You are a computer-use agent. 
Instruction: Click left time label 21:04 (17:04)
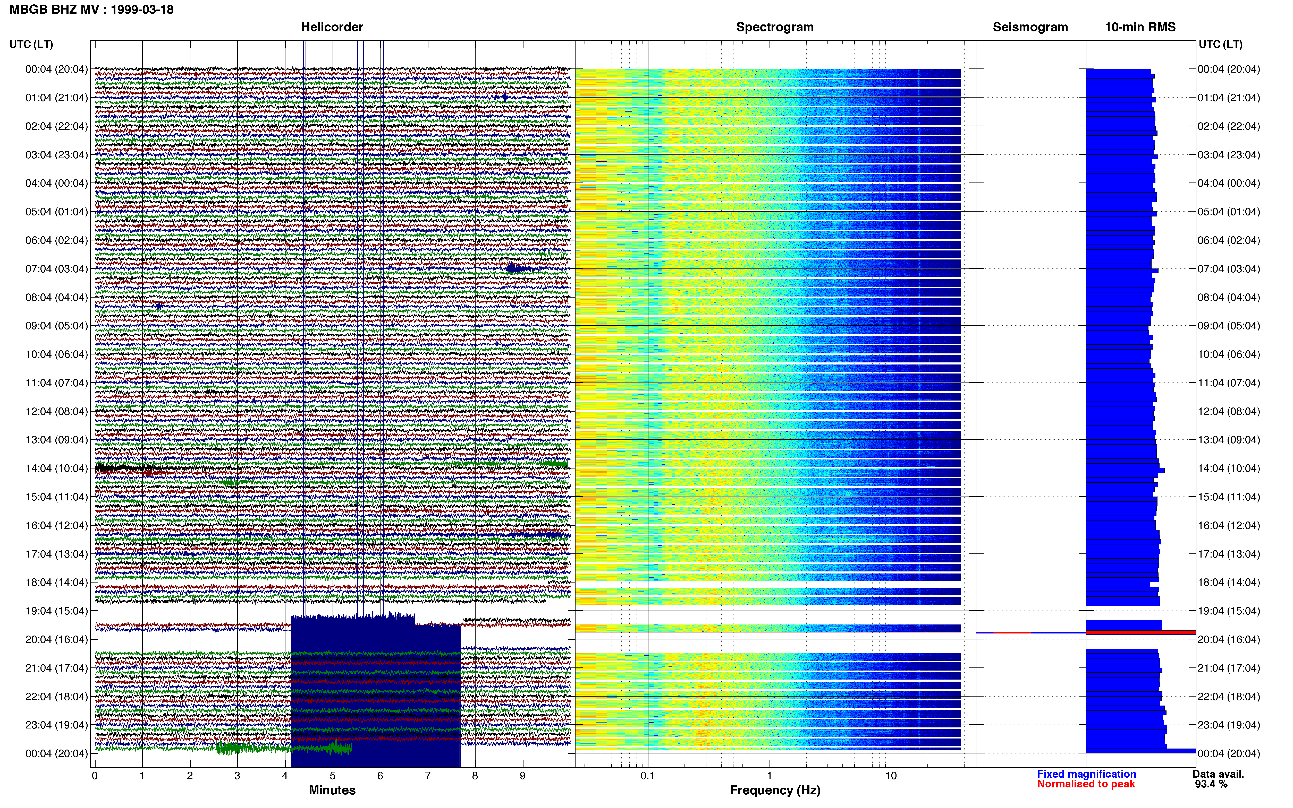[57, 668]
